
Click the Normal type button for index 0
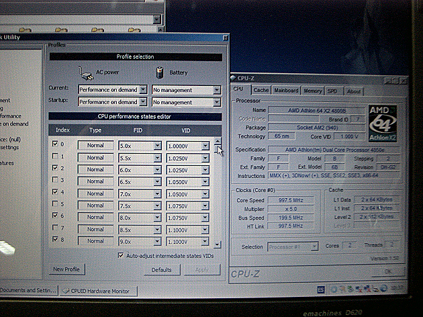click(95, 145)
